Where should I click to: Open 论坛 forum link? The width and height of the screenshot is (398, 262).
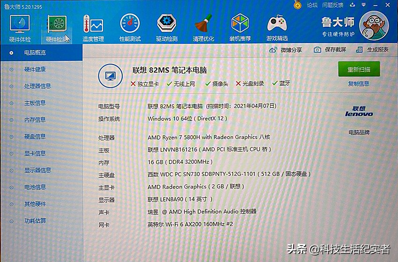[x=312, y=5]
